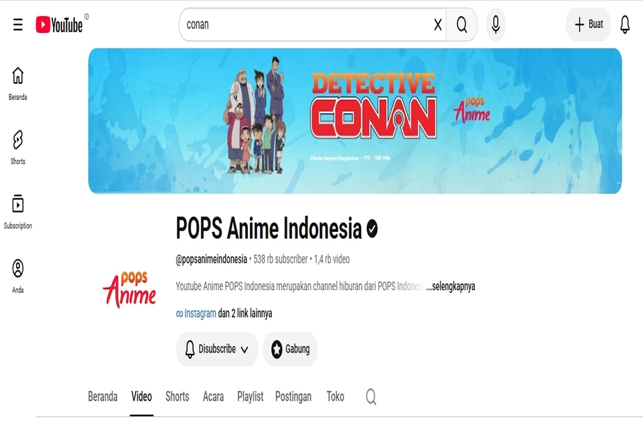Open the Disubscribe notification dropdown
The height and width of the screenshot is (429, 643).
coord(217,349)
